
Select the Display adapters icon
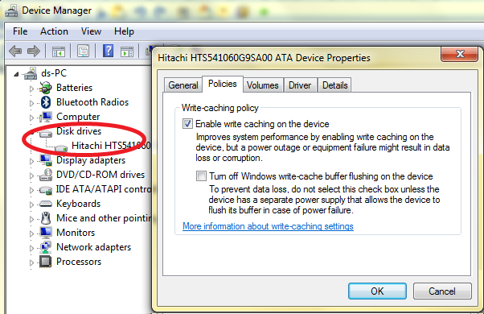46,160
